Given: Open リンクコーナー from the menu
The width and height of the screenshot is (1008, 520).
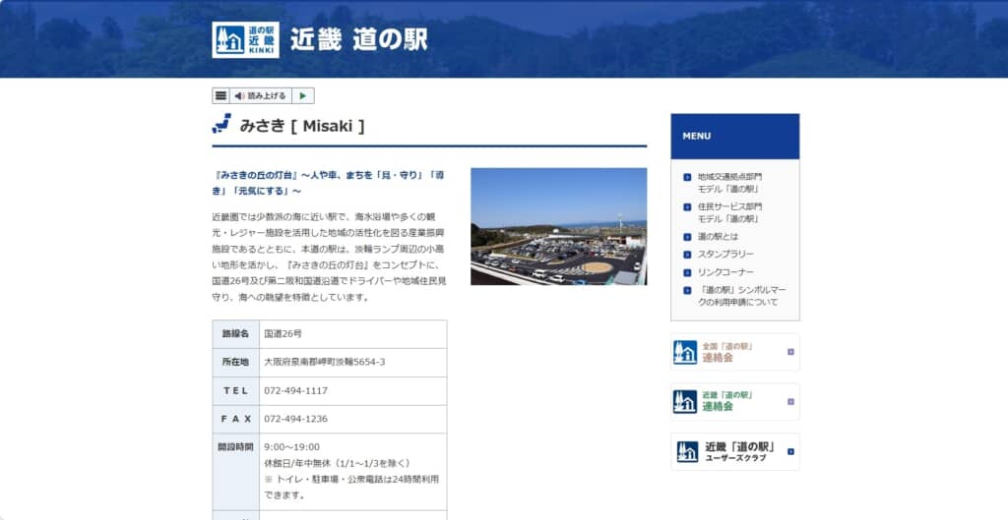Looking at the screenshot, I should pyautogui.click(x=725, y=272).
